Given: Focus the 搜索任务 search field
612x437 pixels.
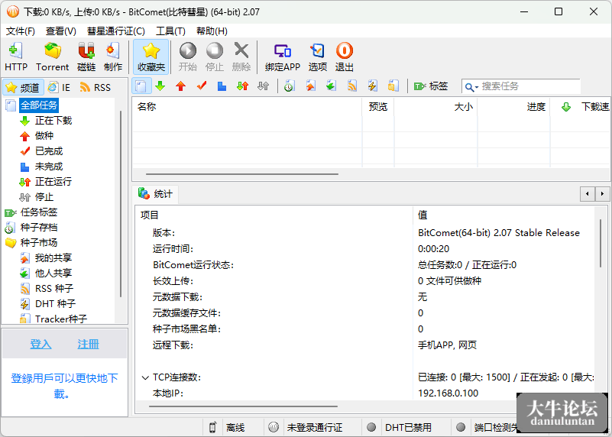Looking at the screenshot, I should click(529, 86).
